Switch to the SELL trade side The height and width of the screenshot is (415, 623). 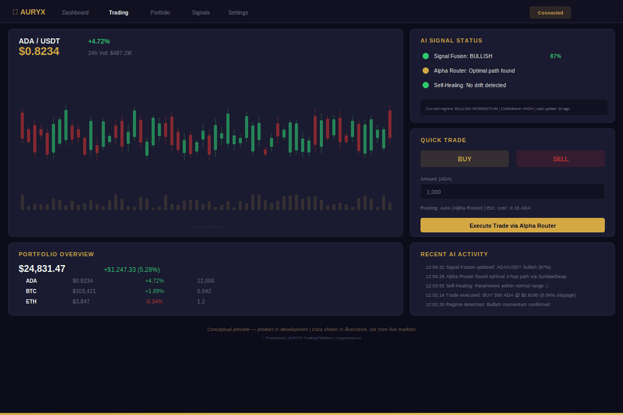560,158
